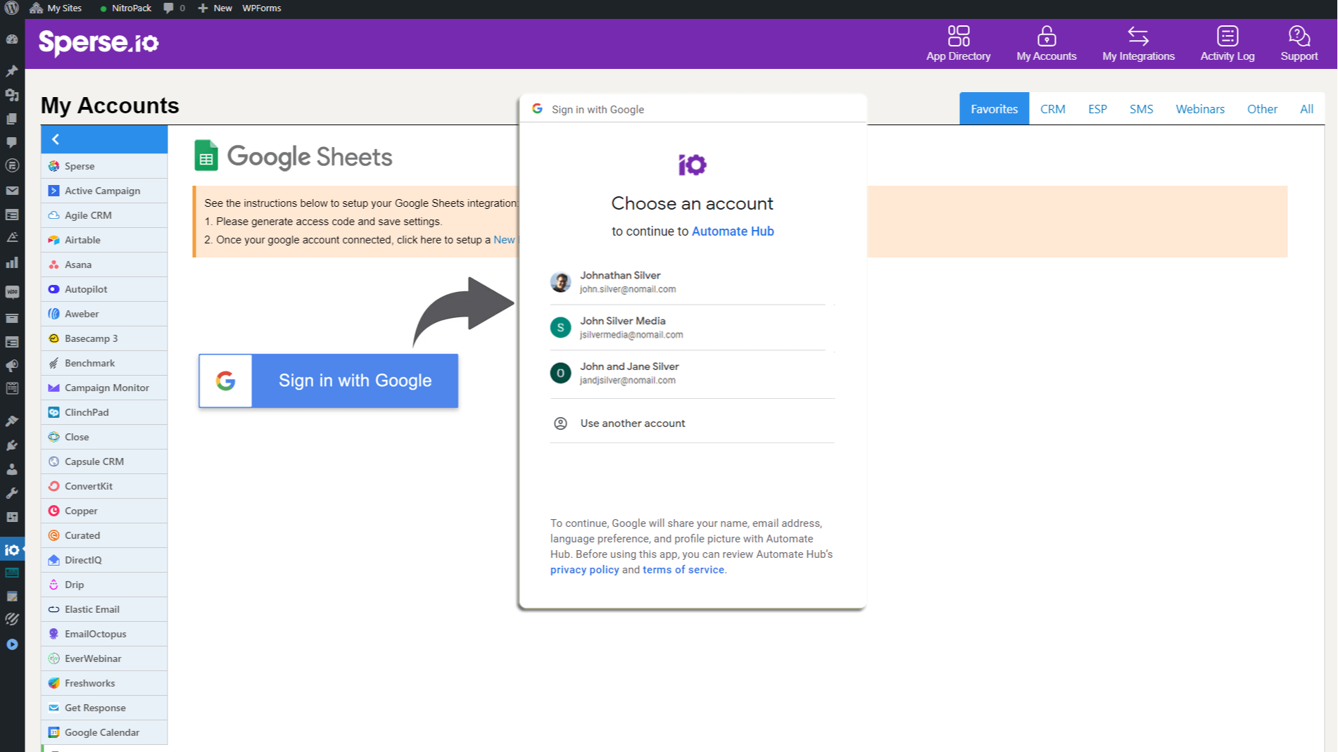Open the Drip integration
Image resolution: width=1338 pixels, height=752 pixels.
pyautogui.click(x=72, y=584)
